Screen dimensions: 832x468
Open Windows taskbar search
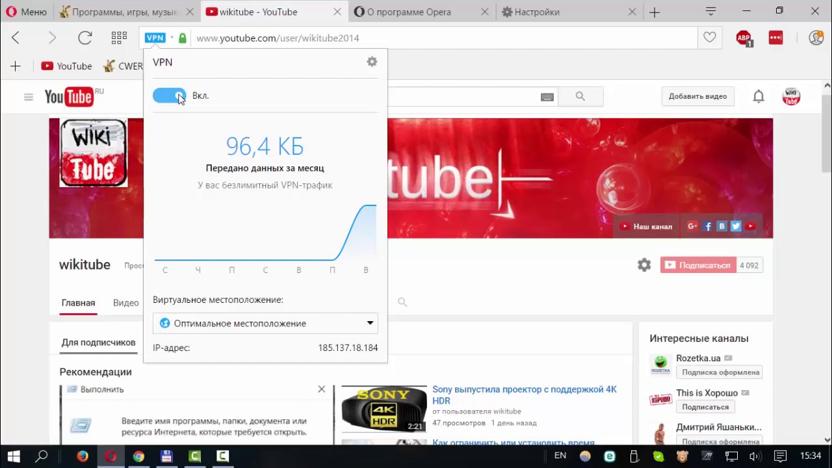[x=42, y=456]
